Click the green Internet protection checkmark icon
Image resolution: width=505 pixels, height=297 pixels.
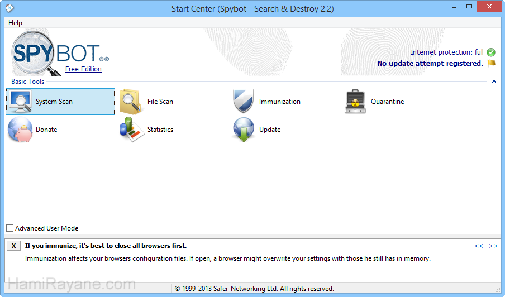click(x=491, y=52)
